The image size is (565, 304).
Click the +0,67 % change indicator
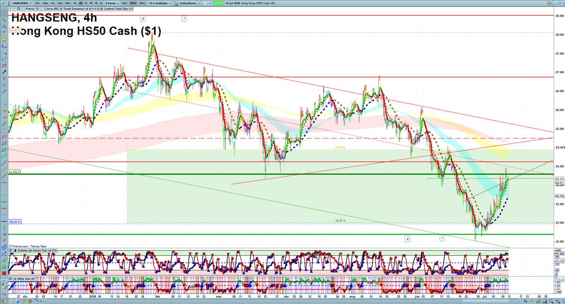tap(219, 3)
